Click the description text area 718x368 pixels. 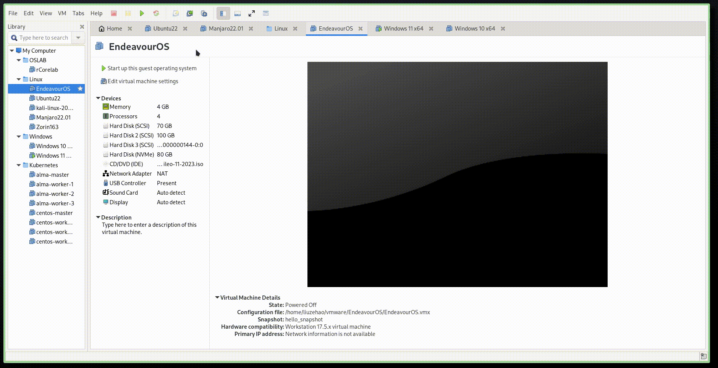tap(149, 228)
